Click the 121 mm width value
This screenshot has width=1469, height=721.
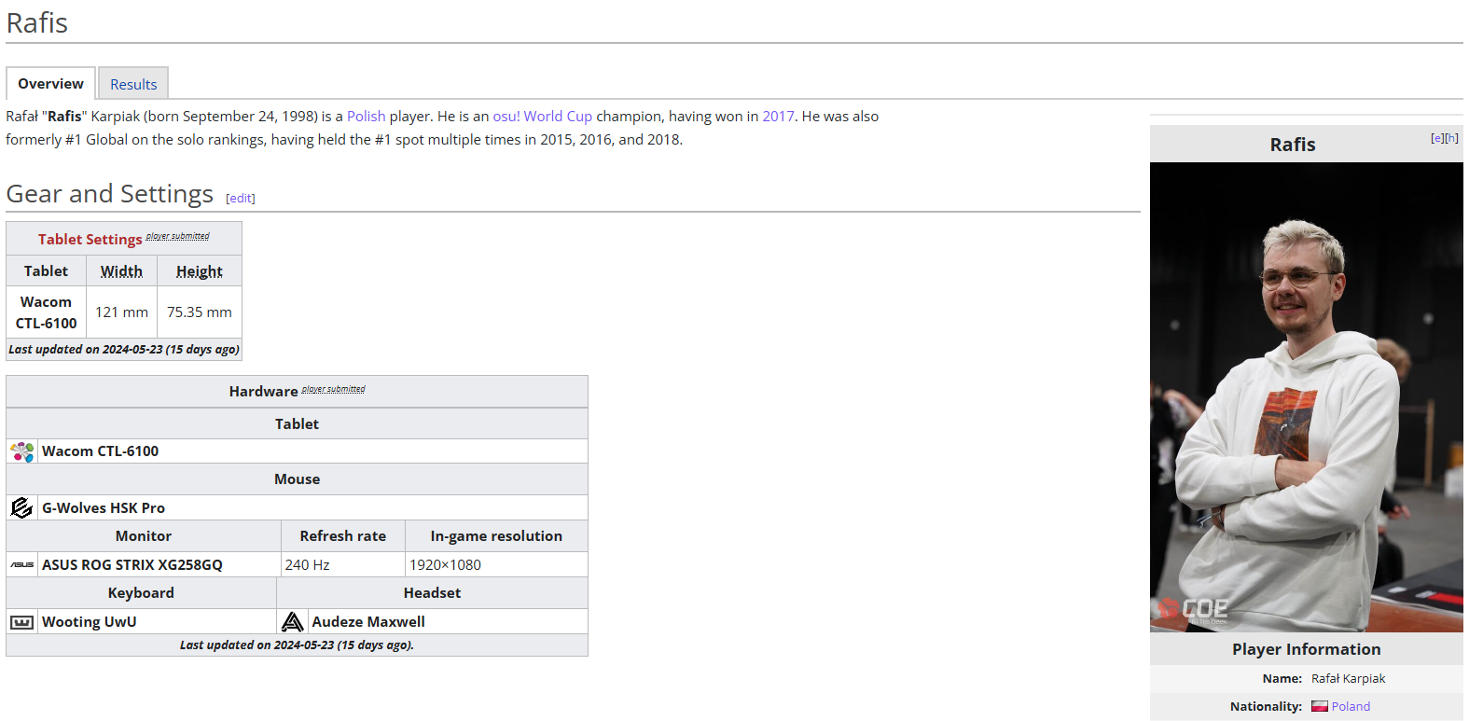(x=121, y=312)
